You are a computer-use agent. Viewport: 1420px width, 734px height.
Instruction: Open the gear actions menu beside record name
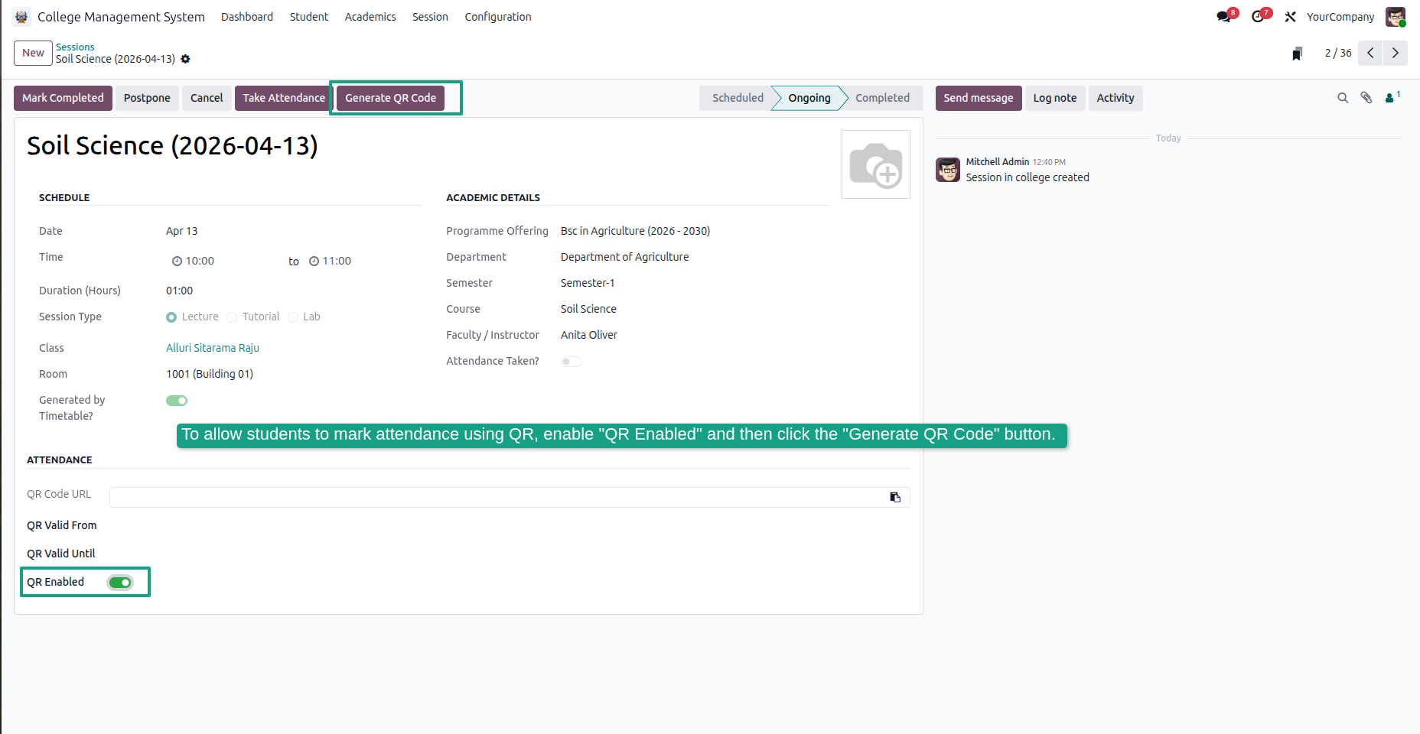(x=185, y=59)
